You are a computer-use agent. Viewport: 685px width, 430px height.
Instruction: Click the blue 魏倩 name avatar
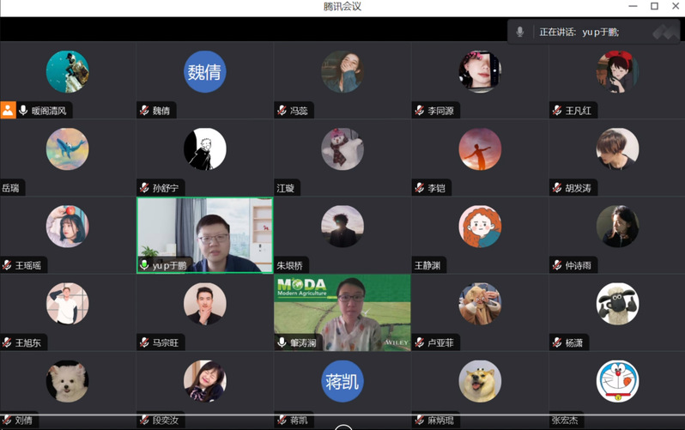click(204, 72)
